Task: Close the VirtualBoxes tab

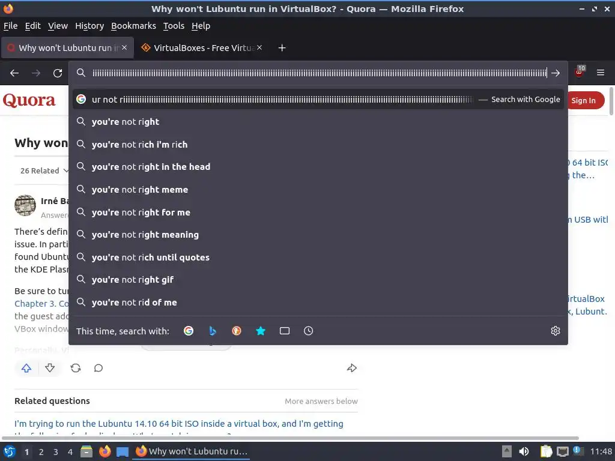Action: pos(259,47)
